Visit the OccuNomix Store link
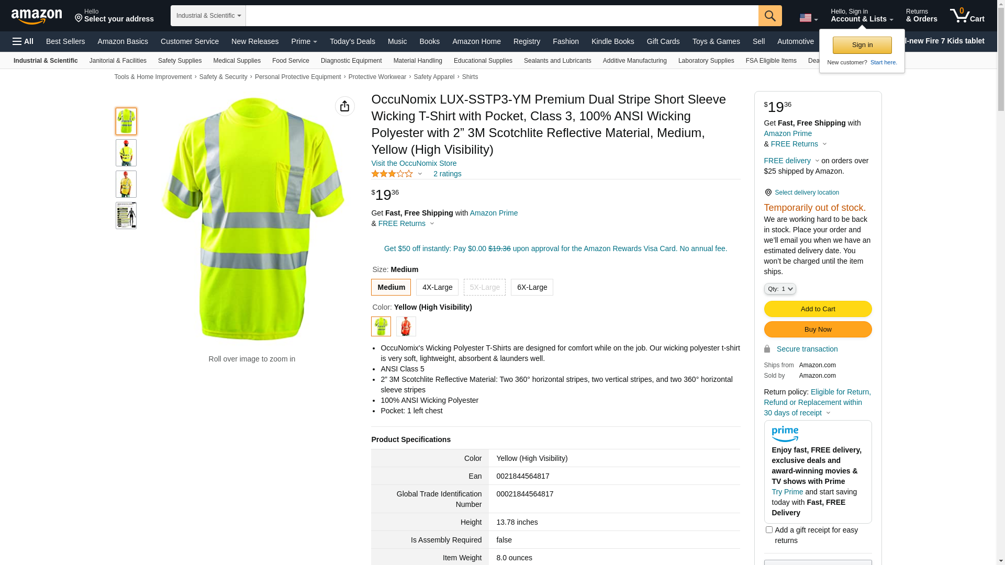 click(x=414, y=163)
